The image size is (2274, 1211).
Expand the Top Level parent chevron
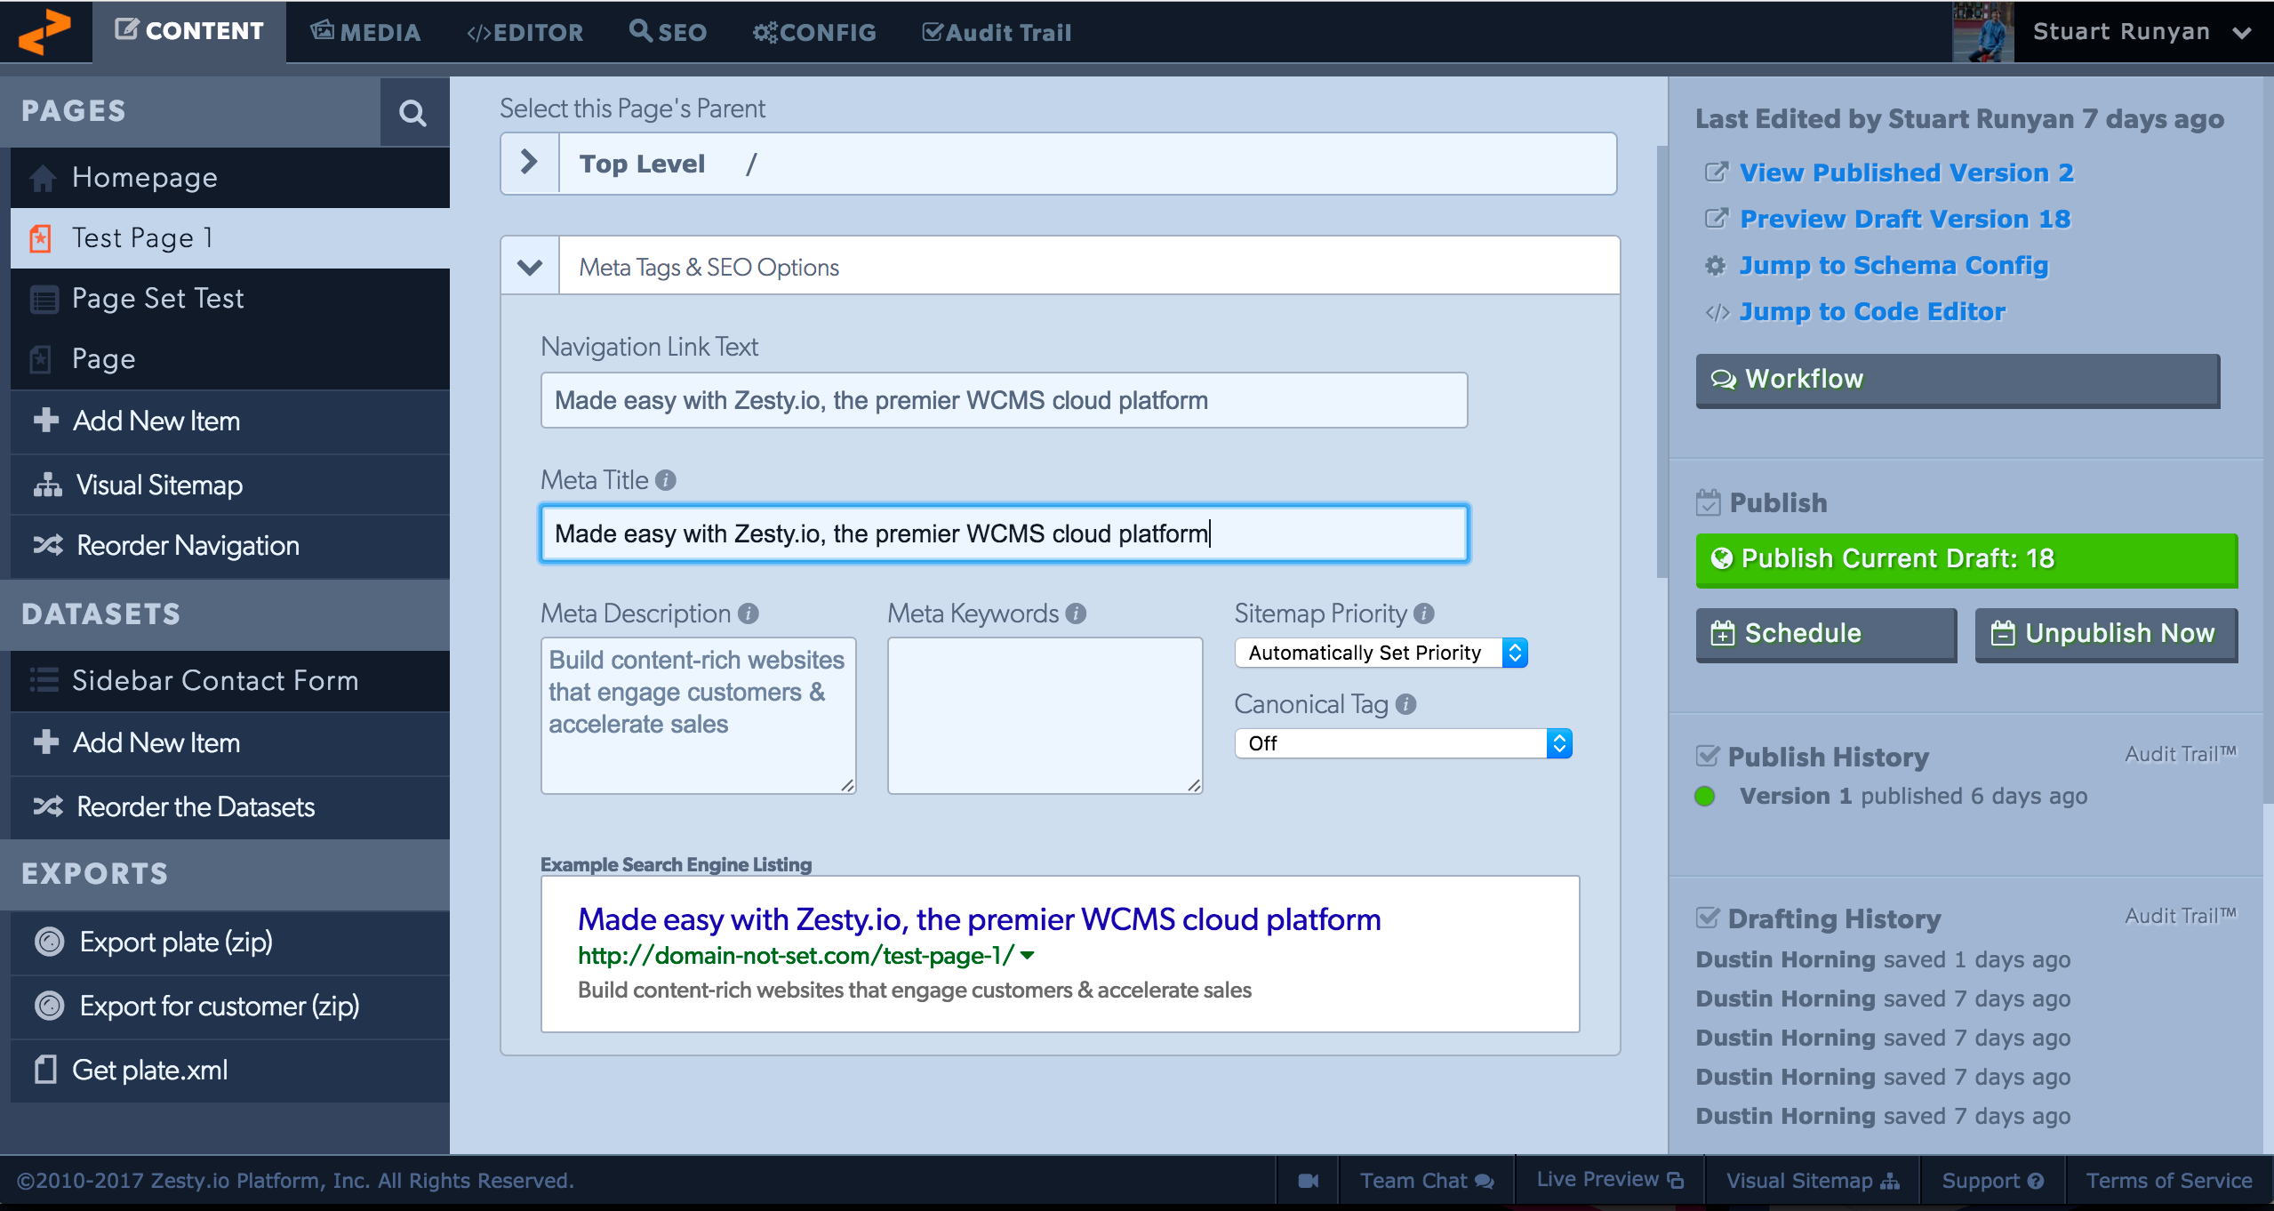[530, 163]
